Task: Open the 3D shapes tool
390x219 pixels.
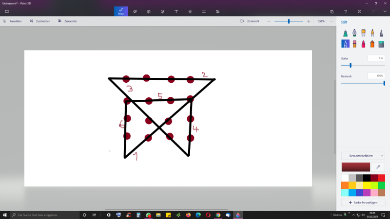Action: click(x=148, y=11)
